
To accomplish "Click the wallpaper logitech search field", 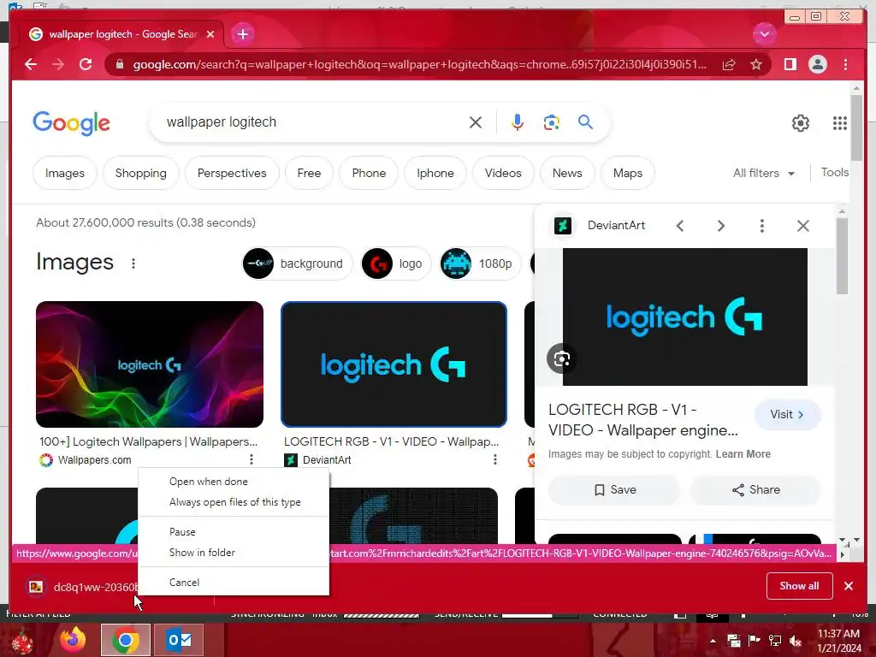I will coord(313,122).
